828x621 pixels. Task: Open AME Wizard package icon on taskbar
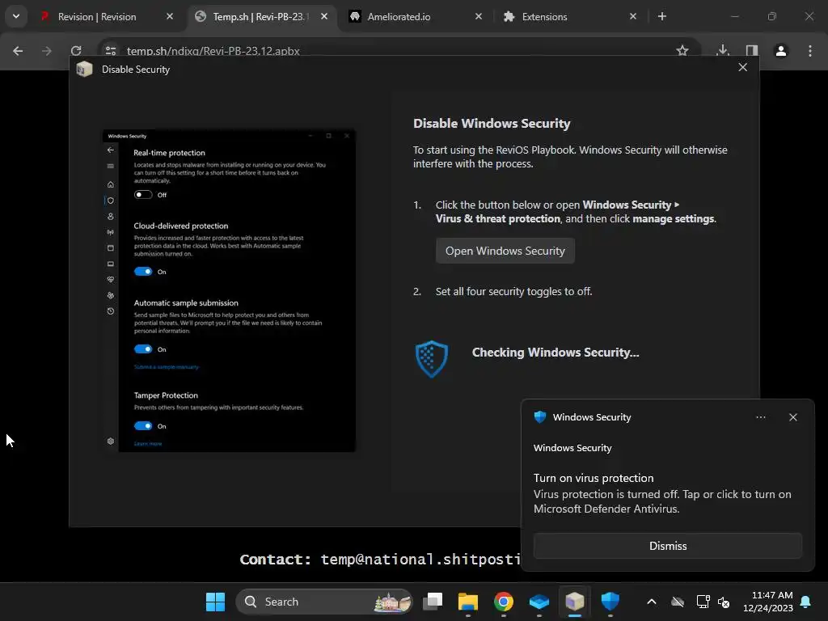575,602
